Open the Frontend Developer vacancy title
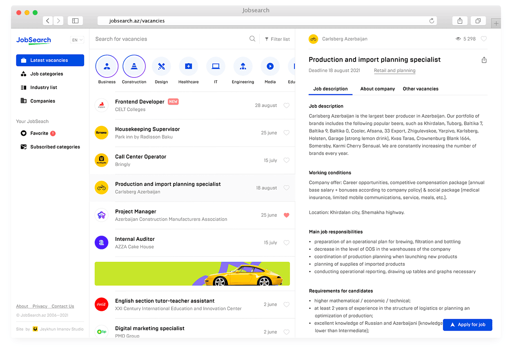512x353 pixels. click(x=140, y=101)
